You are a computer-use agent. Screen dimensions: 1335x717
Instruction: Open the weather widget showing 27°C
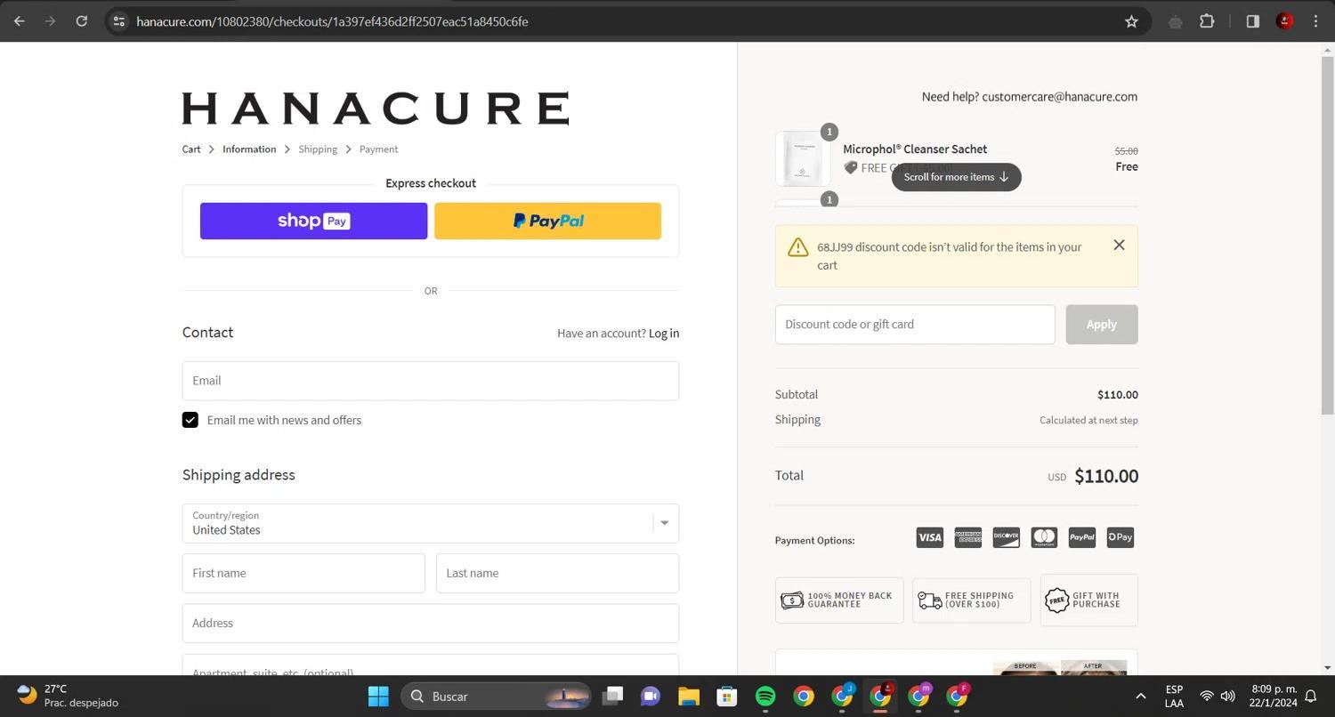point(68,697)
